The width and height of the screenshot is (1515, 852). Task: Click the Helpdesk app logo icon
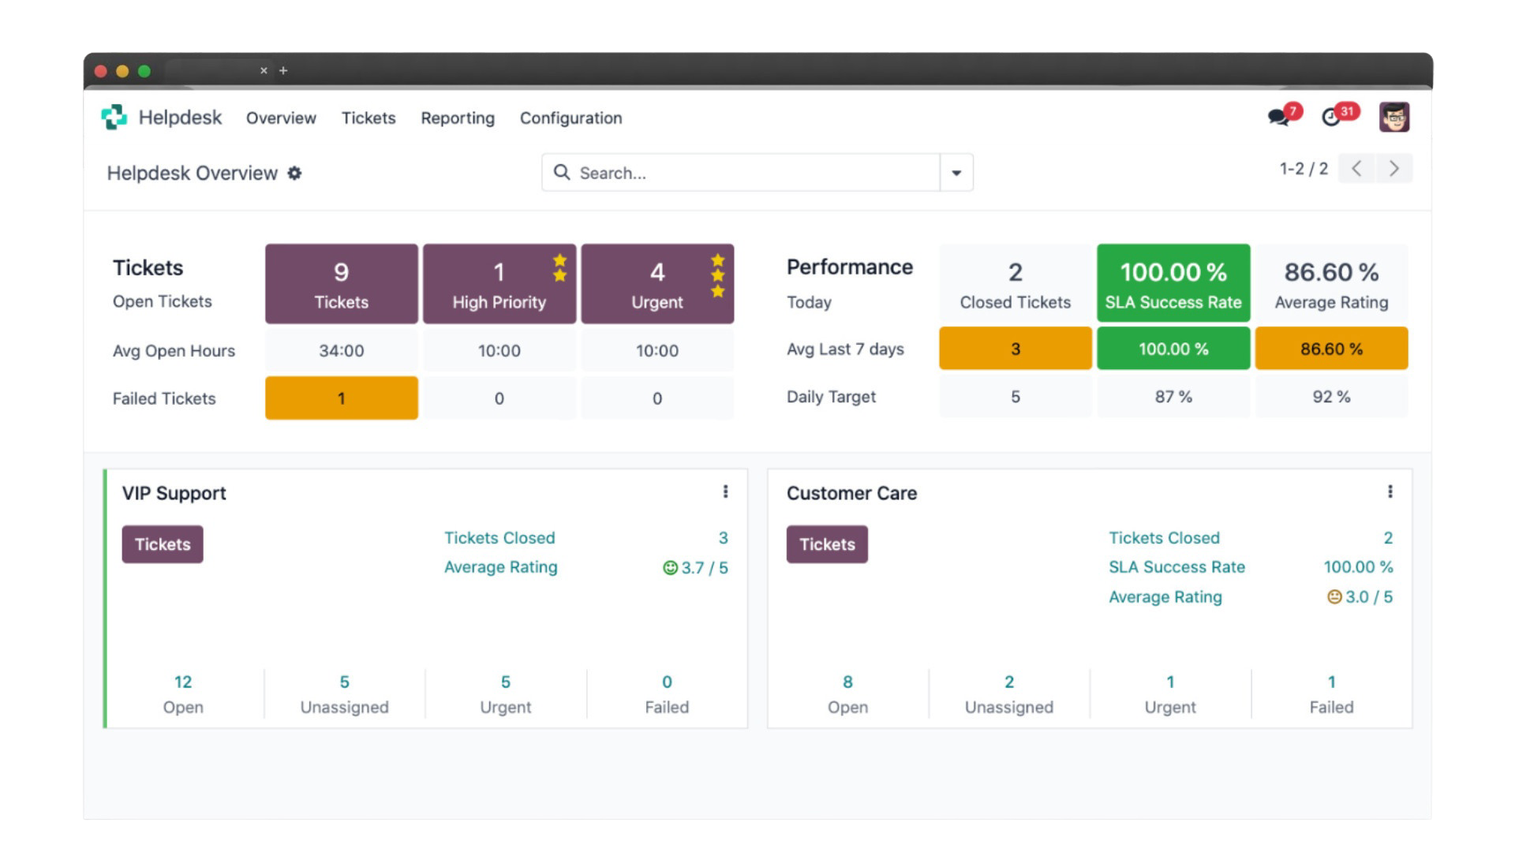click(114, 118)
